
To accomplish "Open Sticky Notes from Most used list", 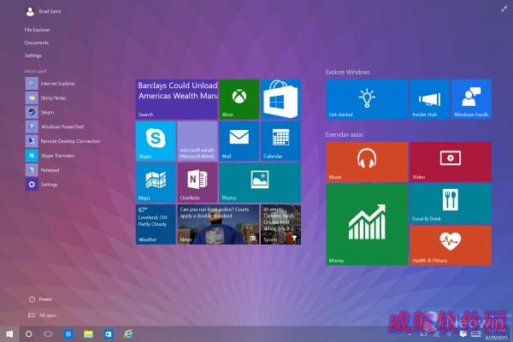I will point(46,97).
